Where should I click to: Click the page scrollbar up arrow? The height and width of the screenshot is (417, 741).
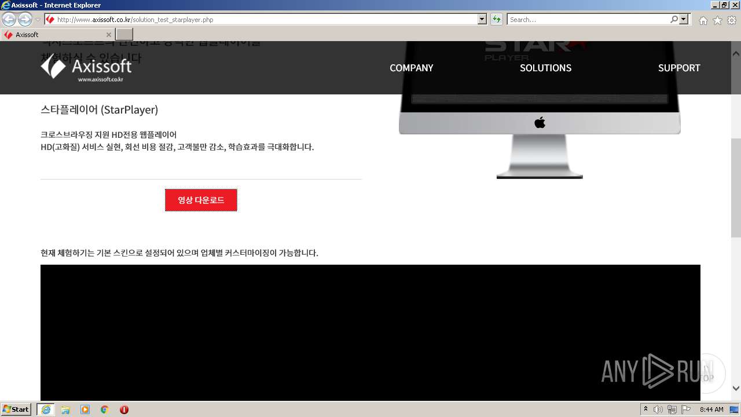[x=736, y=54]
